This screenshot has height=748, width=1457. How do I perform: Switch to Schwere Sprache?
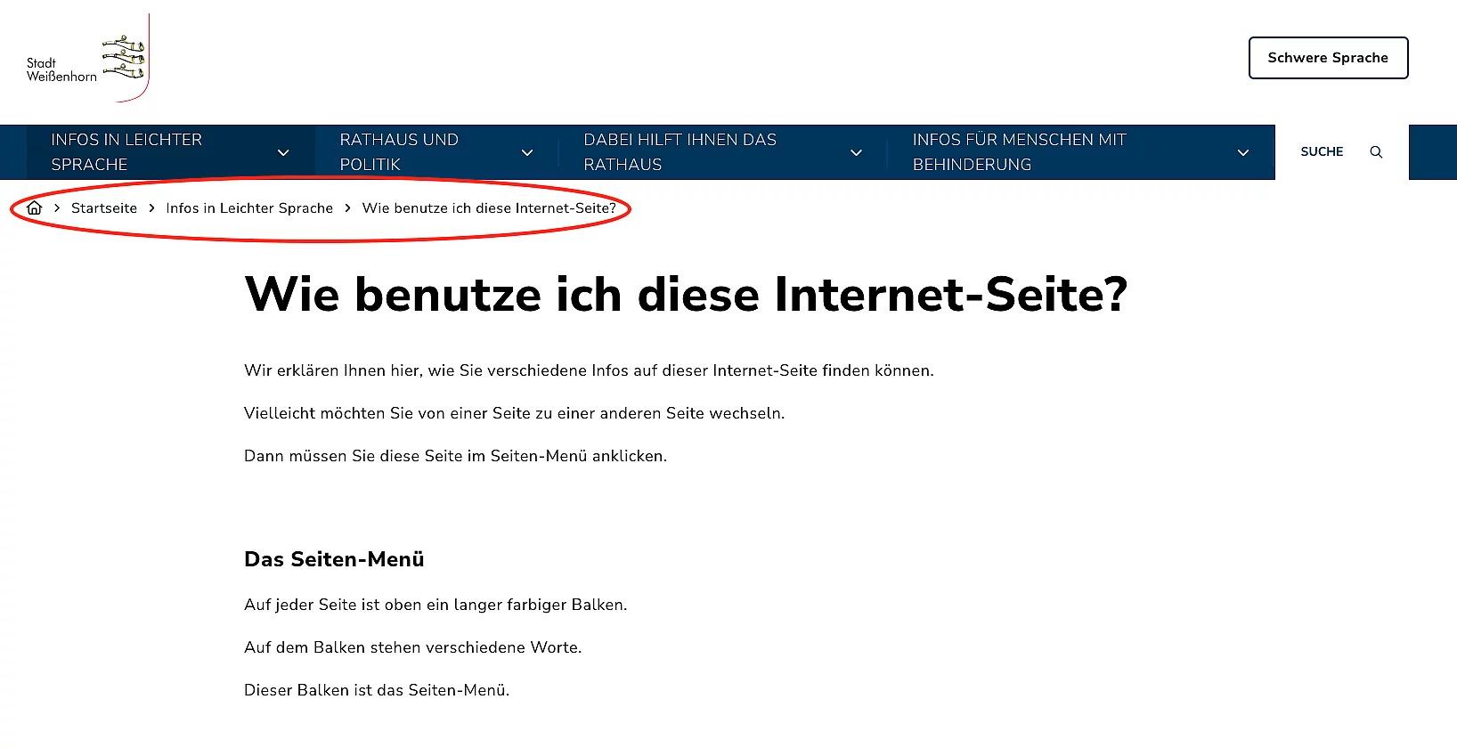pos(1327,58)
